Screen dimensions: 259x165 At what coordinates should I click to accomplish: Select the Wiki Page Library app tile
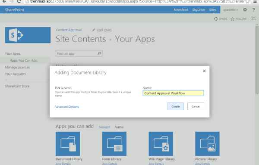pos(161,143)
